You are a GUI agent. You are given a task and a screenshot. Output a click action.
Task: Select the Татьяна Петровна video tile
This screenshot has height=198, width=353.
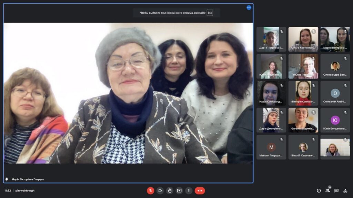point(303,66)
